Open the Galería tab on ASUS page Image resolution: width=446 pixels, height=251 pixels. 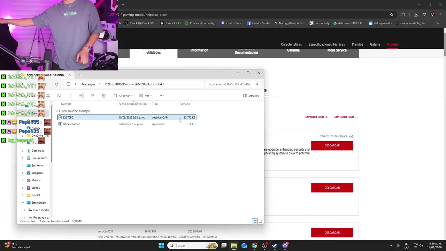coord(375,44)
